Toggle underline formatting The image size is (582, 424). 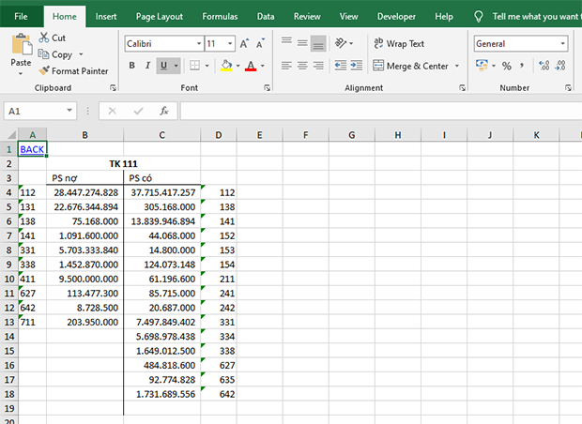tap(163, 66)
